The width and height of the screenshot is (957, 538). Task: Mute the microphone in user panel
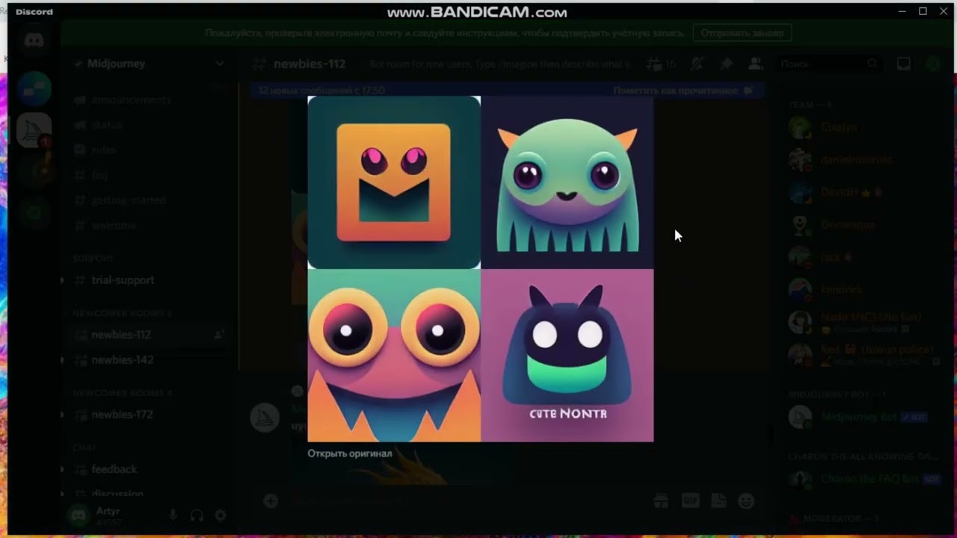173,516
